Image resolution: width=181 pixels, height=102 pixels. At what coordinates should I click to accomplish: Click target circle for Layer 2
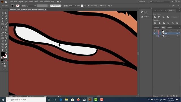[177, 33]
